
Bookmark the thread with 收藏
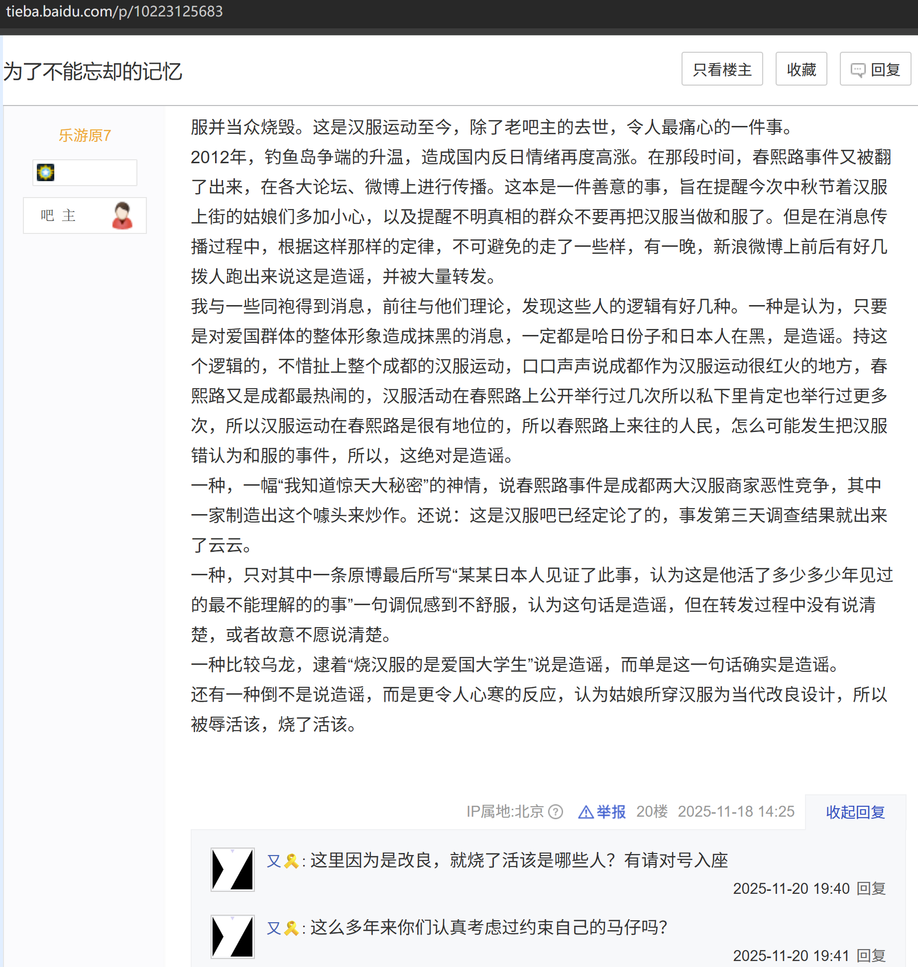(x=801, y=69)
